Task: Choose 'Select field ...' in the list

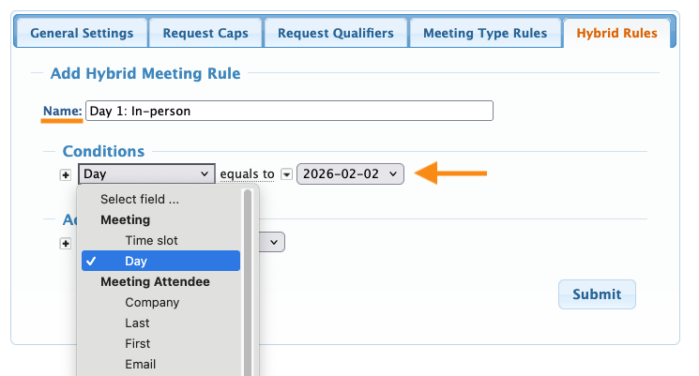Action: 140,200
